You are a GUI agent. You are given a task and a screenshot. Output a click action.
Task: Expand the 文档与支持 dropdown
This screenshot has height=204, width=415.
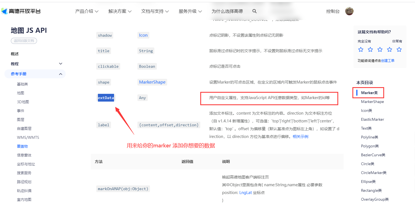155,11
